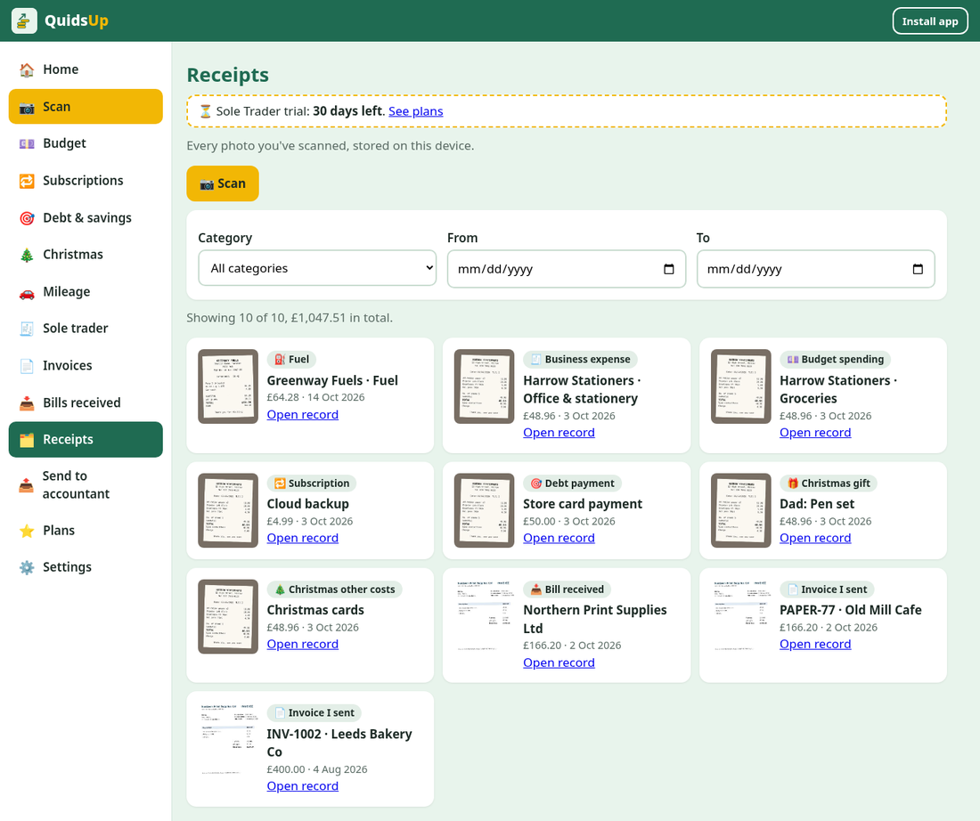980x821 pixels.
Task: Click the Northern Print Supplies bill thumbnail
Action: click(485, 617)
